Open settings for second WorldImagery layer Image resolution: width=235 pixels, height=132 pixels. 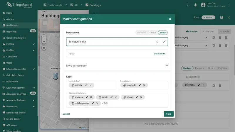(x=214, y=45)
